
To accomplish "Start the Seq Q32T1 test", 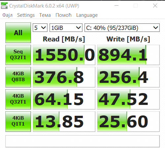I will coord(18,55).
